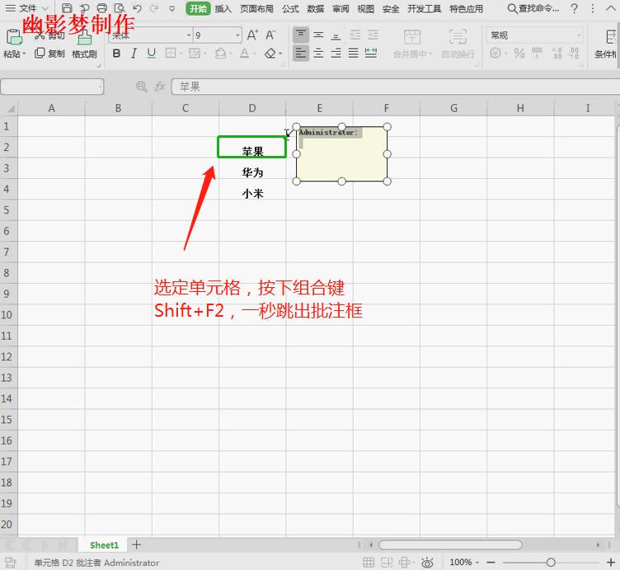The image size is (620, 570).
Task: Toggle Italic formatting
Action: coord(134,53)
